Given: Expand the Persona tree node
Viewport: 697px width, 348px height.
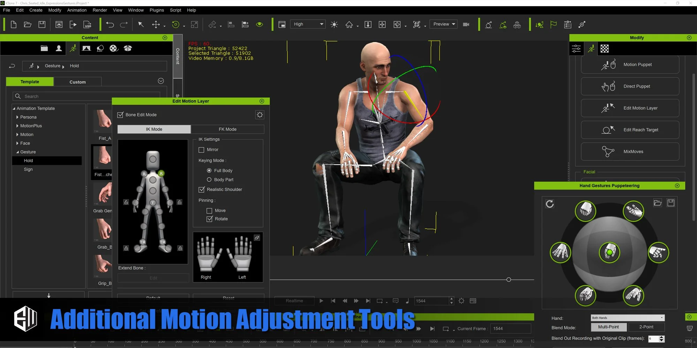Looking at the screenshot, I should 17,117.
